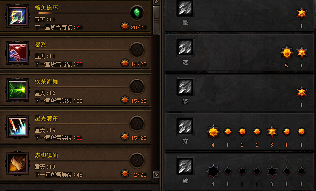Screen dimensions: 316x191
Task: Open the 疾杀箭舞 skill icon
Action: [18, 90]
